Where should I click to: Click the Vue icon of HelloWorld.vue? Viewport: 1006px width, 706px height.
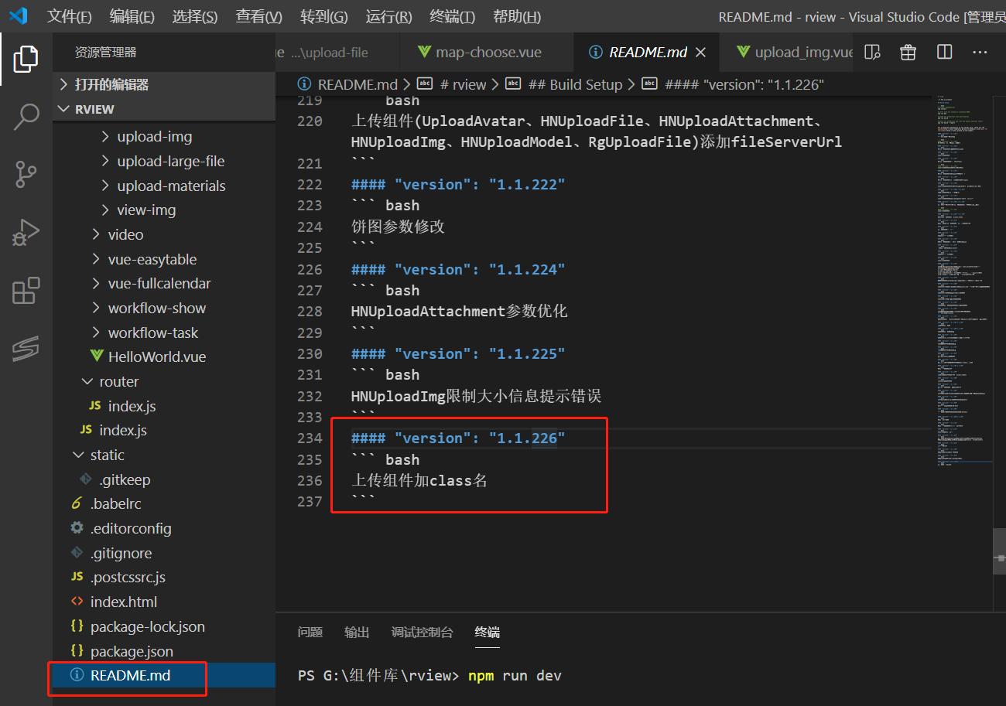[x=97, y=356]
